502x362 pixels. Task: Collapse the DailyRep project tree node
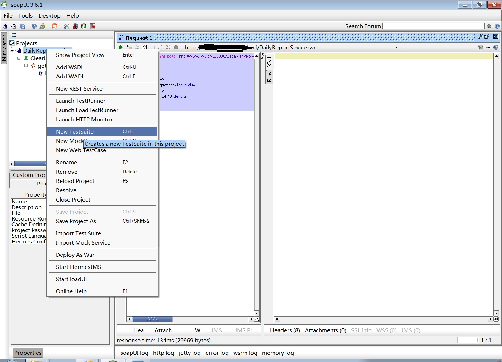click(x=12, y=50)
